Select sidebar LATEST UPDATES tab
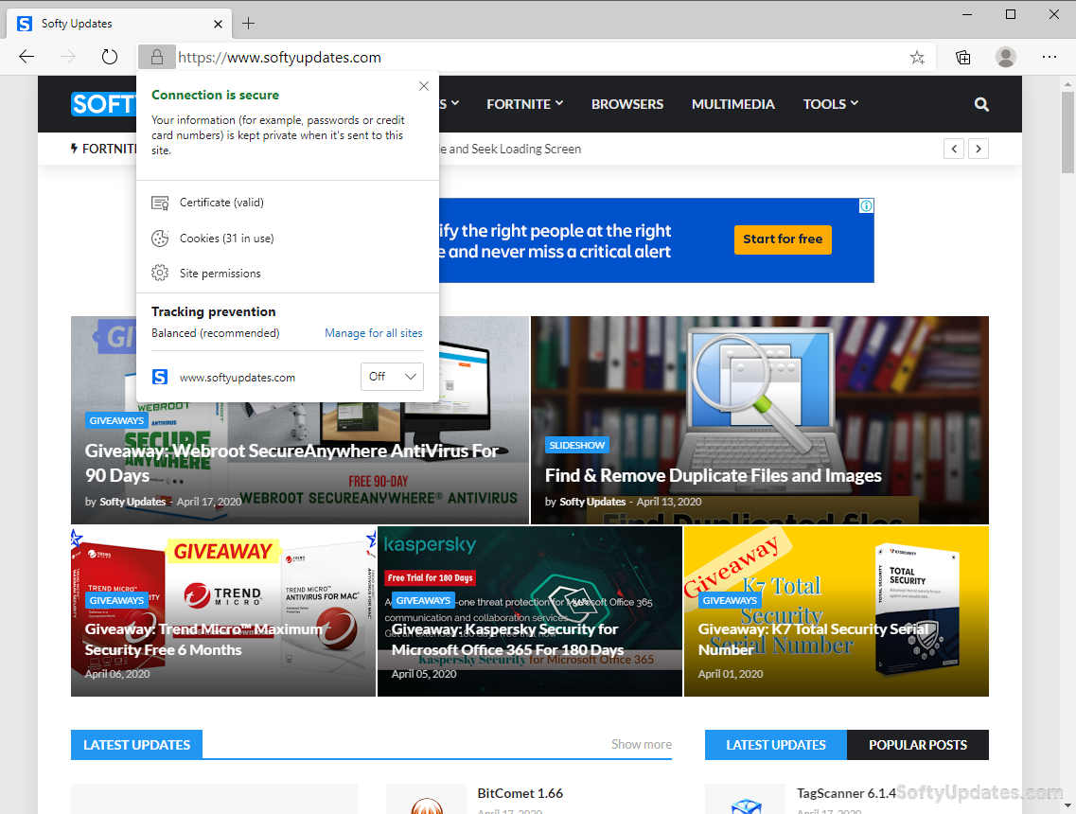The image size is (1076, 814). (775, 745)
